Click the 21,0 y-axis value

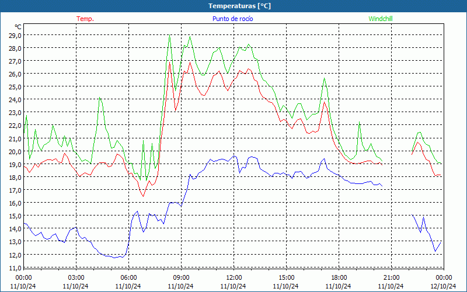tap(15, 138)
